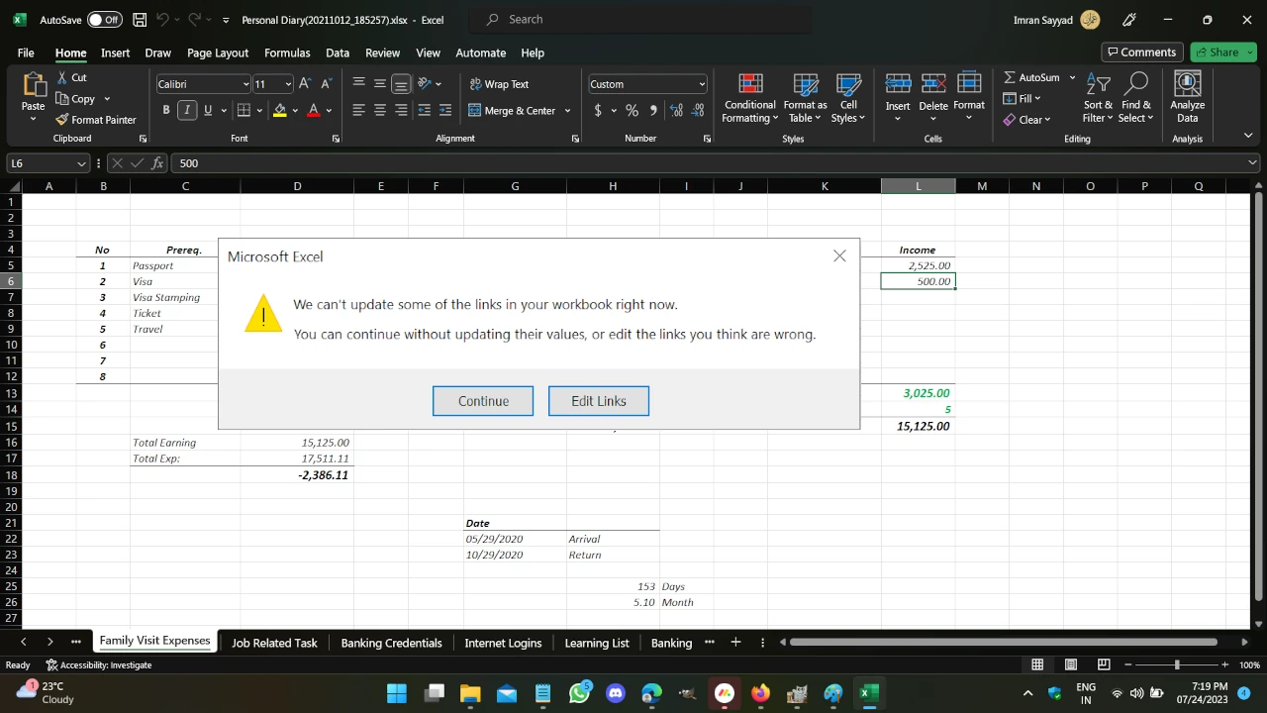Apply the red Font Color swatch
This screenshot has height=713, width=1267.
(314, 111)
